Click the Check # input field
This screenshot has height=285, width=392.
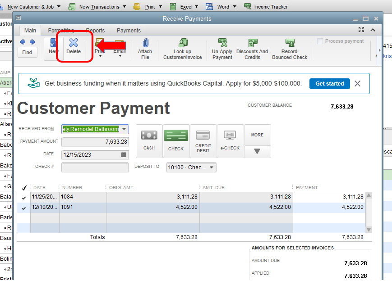coord(95,167)
